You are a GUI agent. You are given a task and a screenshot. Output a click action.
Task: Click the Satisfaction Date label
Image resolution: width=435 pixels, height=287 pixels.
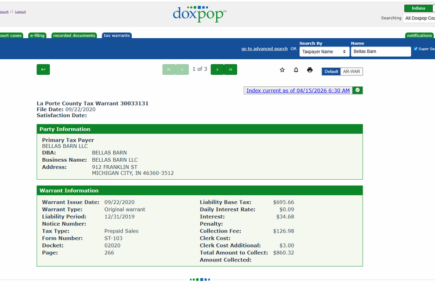click(x=61, y=115)
